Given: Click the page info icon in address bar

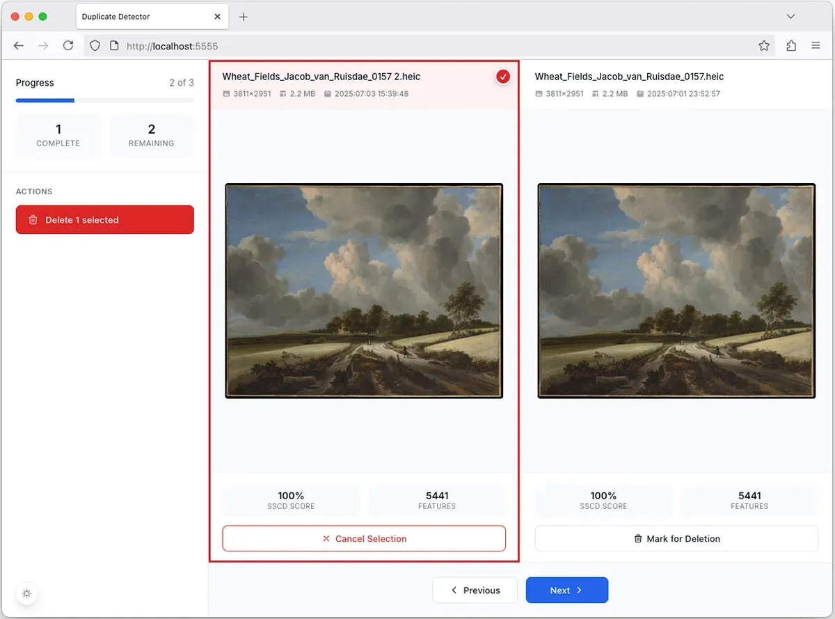Looking at the screenshot, I should (115, 46).
